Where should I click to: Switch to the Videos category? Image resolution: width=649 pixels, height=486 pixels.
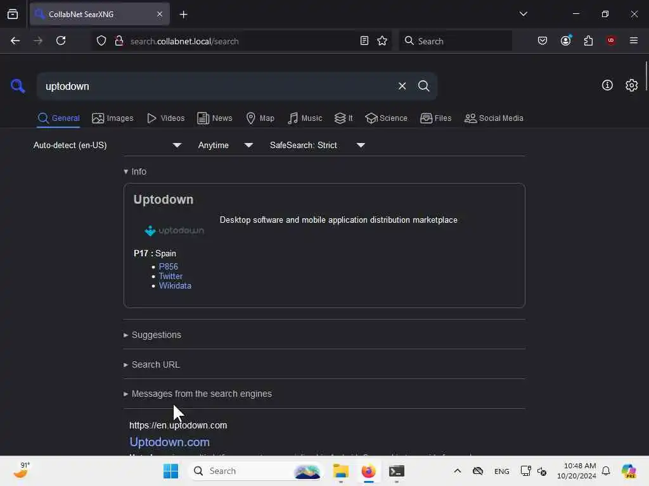(x=165, y=118)
